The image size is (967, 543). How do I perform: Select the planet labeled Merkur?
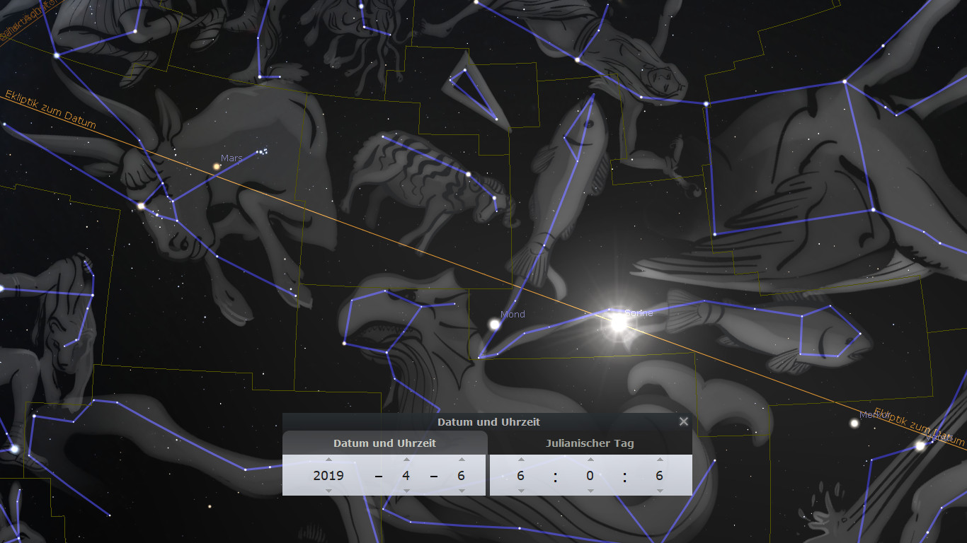click(x=854, y=424)
